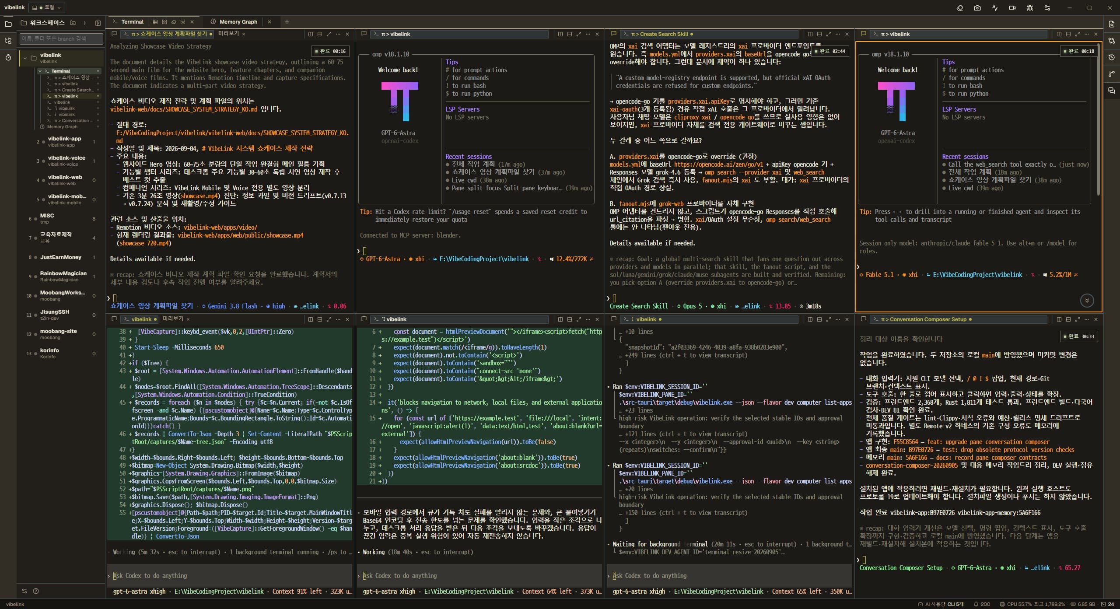Viewport: 1120px width, 609px height.
Task: Click the 완료 00:16 status badge
Action: (x=330, y=51)
